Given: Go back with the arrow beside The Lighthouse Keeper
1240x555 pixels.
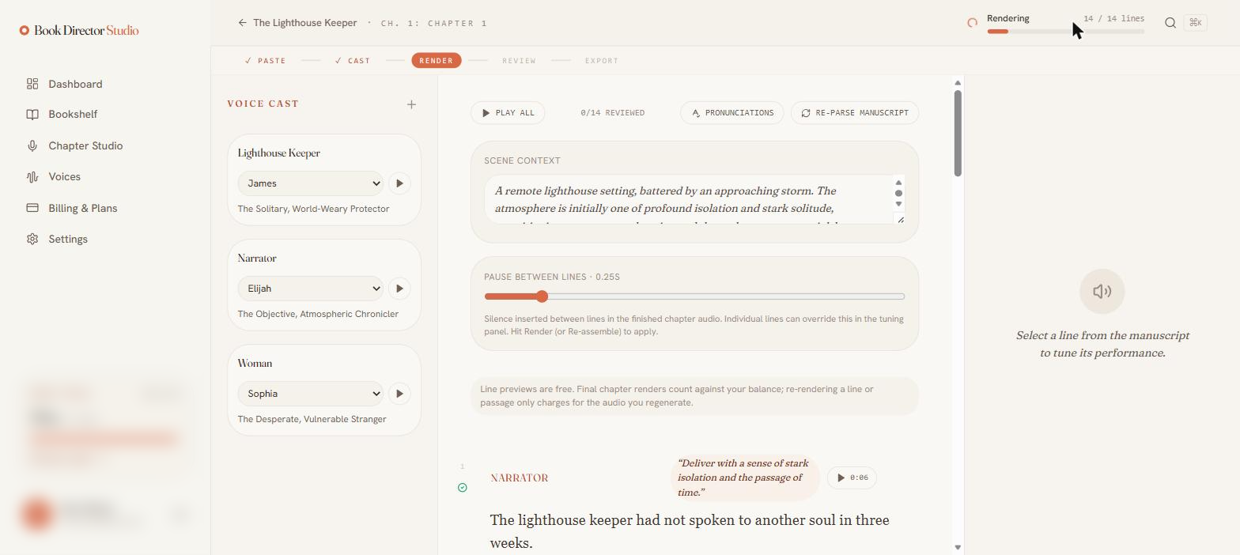Looking at the screenshot, I should pos(242,23).
